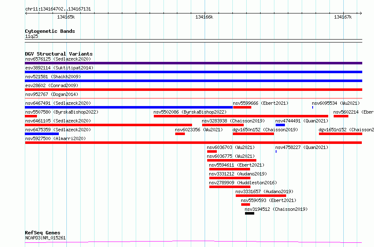Screen dimensions: 374x247
Task: Click the red bar under nsv3331657
Action: click(x=261, y=196)
